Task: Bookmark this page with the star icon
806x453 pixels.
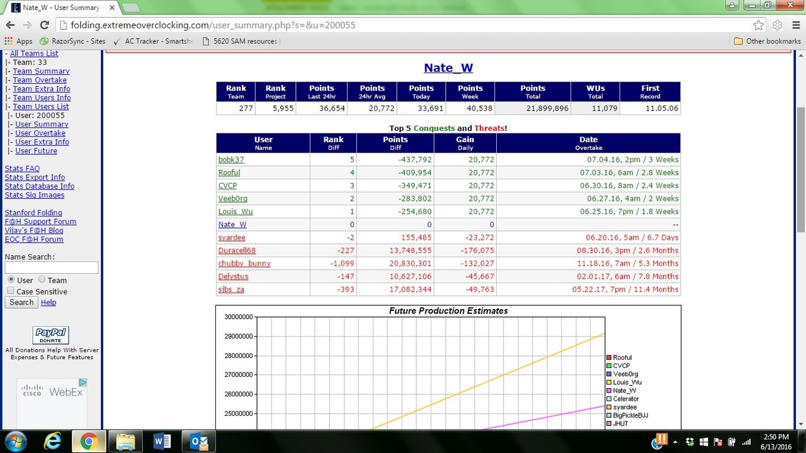Action: coord(758,25)
